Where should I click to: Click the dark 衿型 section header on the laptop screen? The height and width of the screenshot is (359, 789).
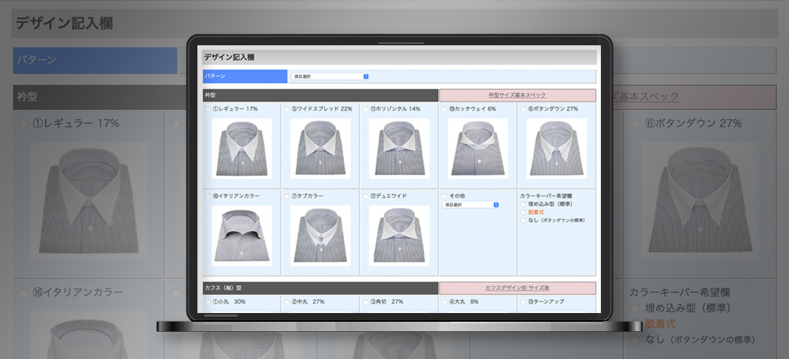pyautogui.click(x=320, y=95)
